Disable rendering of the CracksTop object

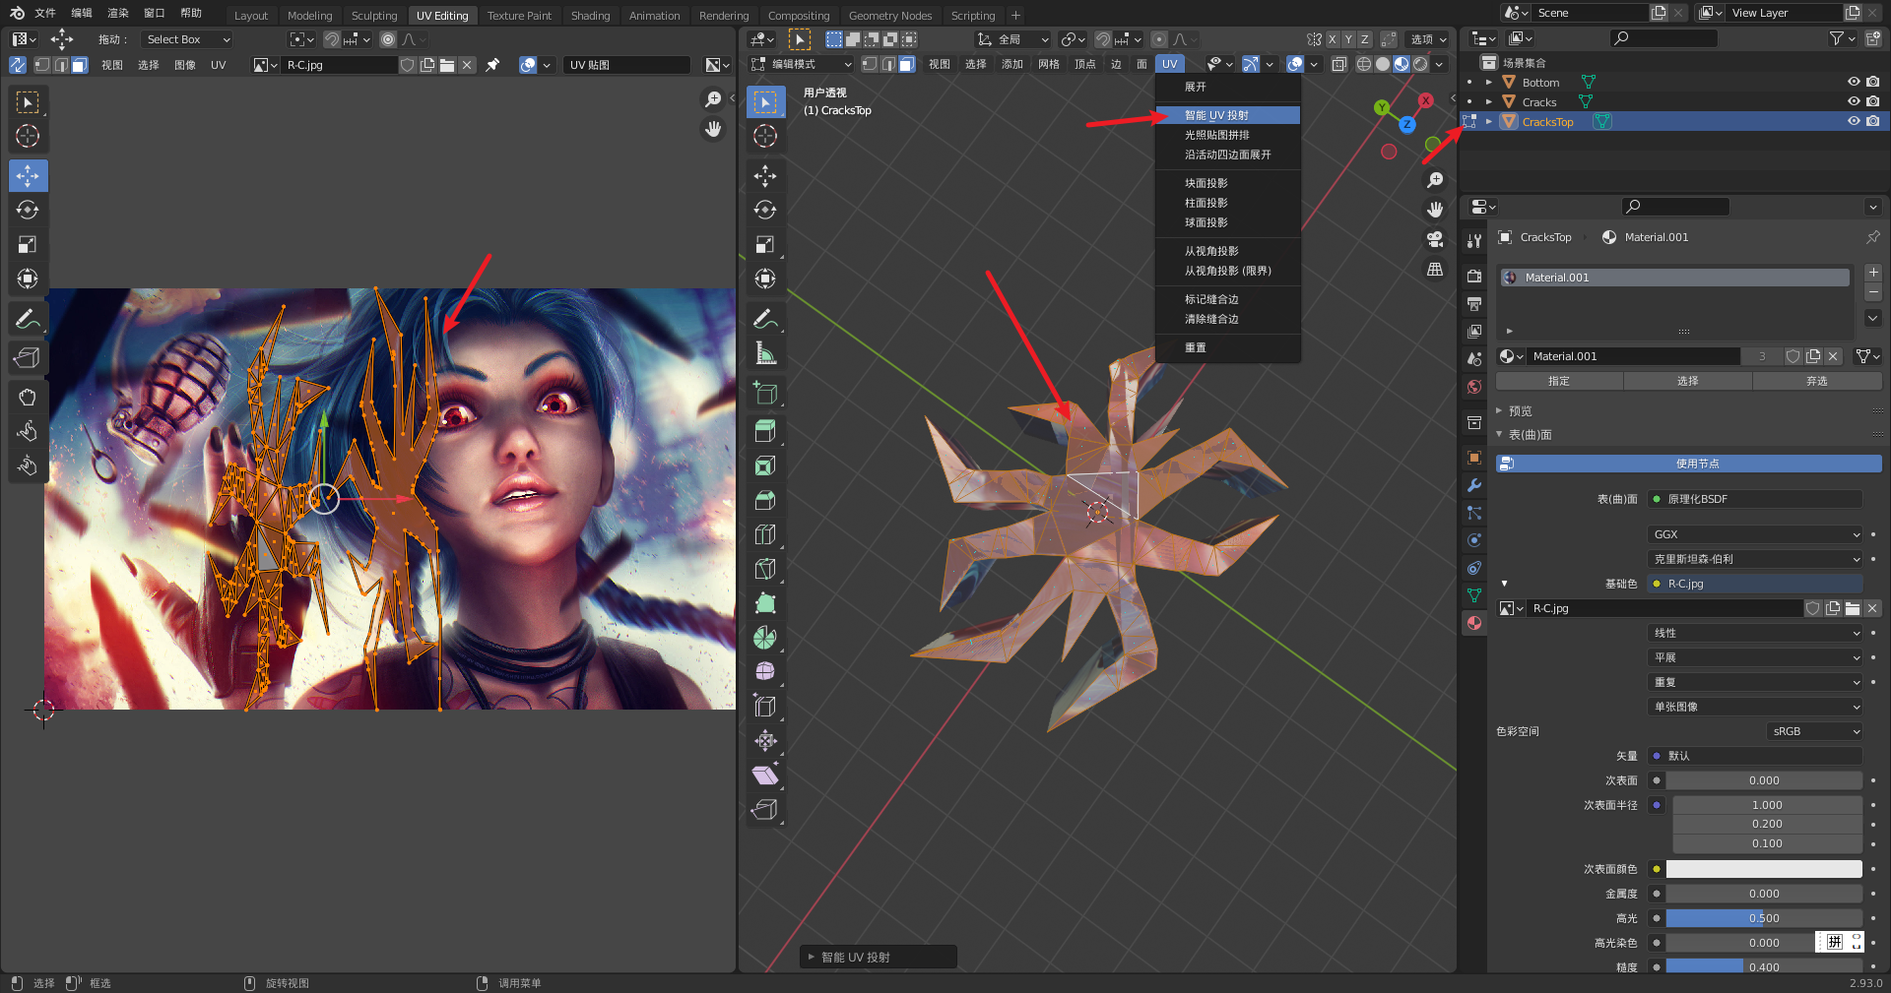(x=1872, y=121)
